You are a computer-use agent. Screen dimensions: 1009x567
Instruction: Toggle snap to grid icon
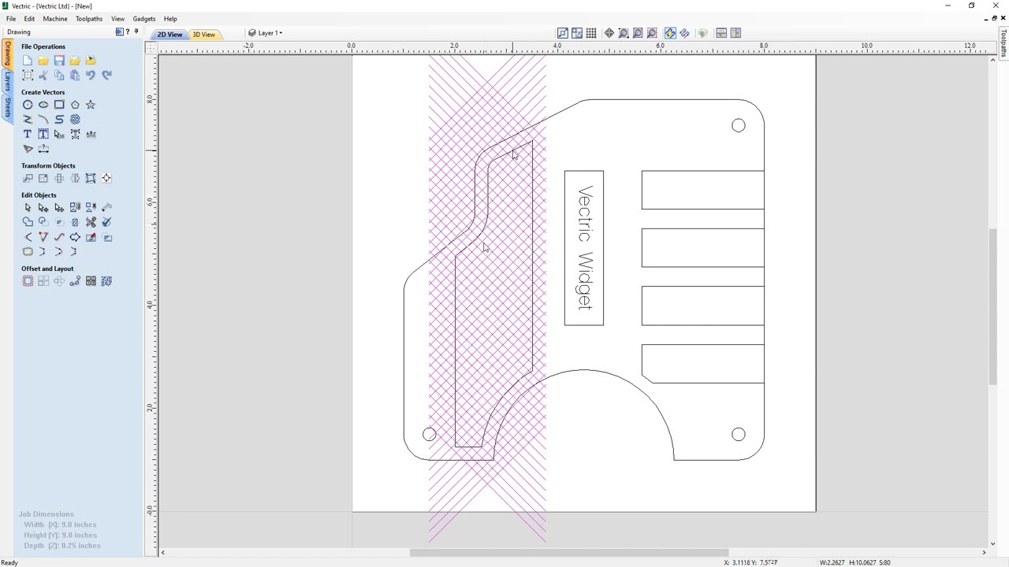point(591,33)
